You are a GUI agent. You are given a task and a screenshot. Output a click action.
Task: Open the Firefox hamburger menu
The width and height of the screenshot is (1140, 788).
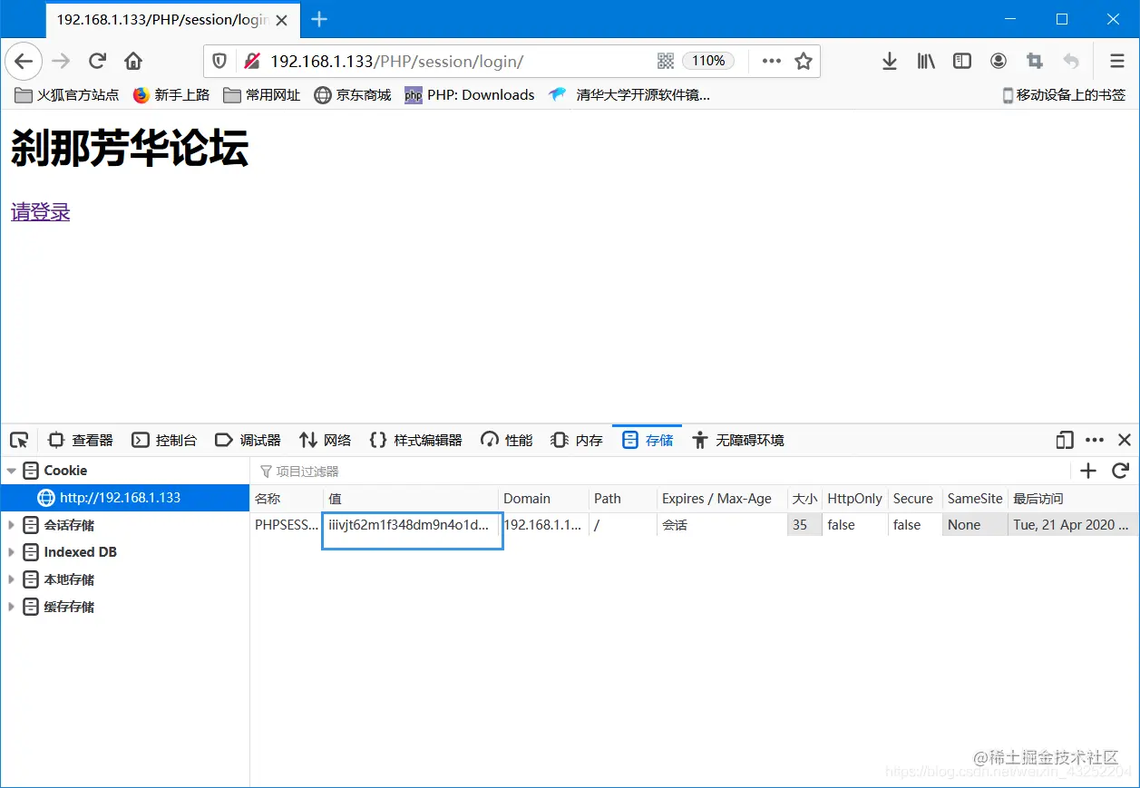tap(1117, 61)
